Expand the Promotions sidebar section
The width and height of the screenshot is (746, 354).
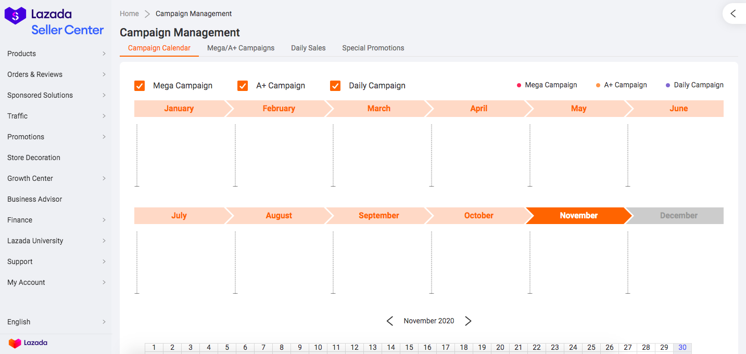[56, 137]
